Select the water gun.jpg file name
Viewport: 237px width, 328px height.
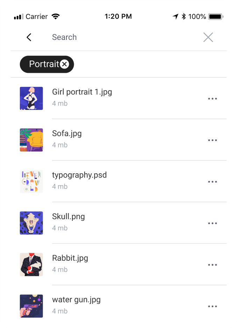(x=76, y=300)
